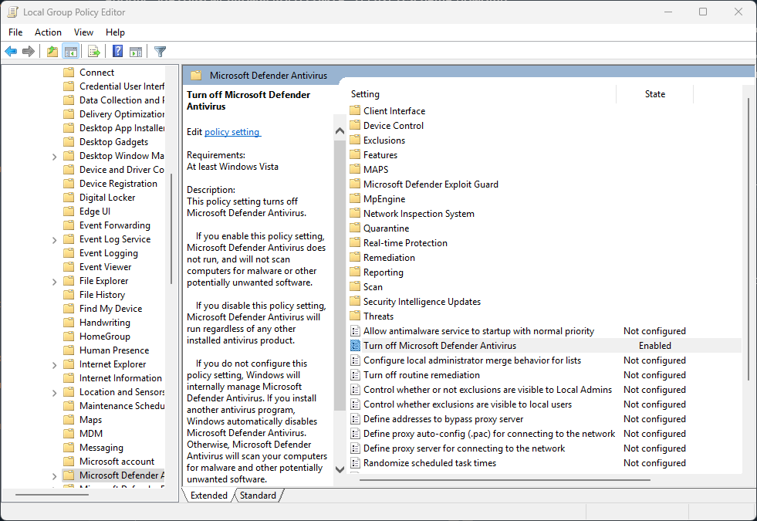Open Help via blue question mark icon

coord(117,51)
